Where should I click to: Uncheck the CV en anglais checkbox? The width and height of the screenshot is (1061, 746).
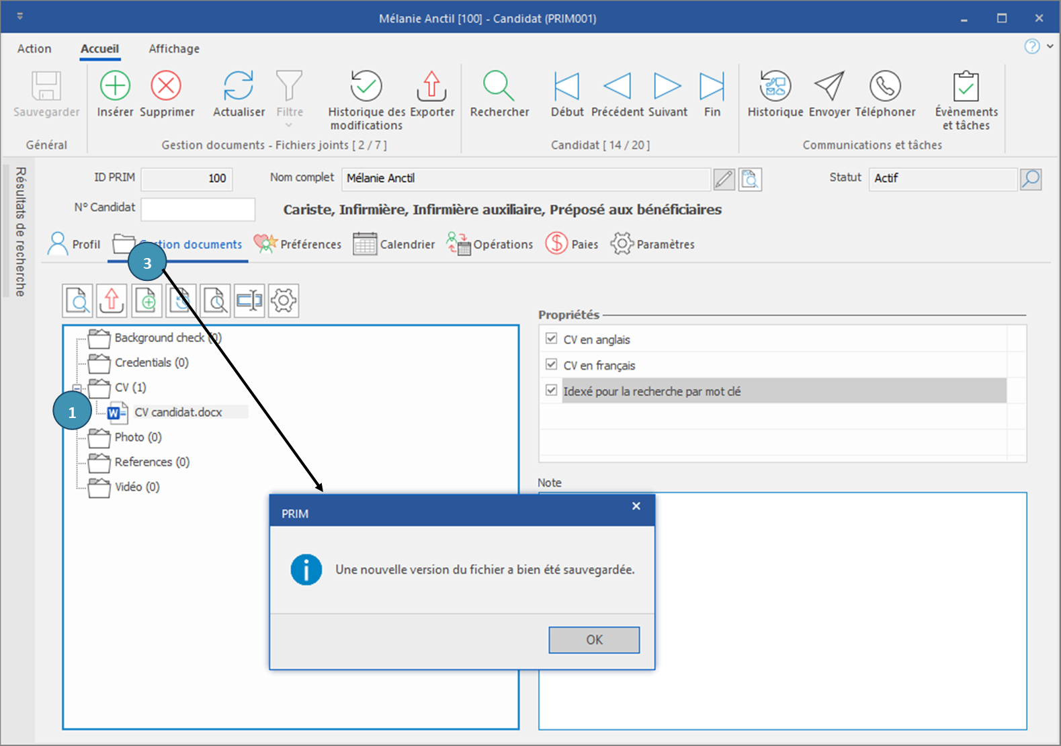click(x=552, y=339)
